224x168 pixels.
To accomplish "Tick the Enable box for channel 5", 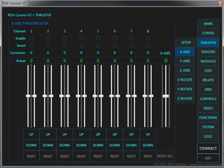I will [98, 38].
